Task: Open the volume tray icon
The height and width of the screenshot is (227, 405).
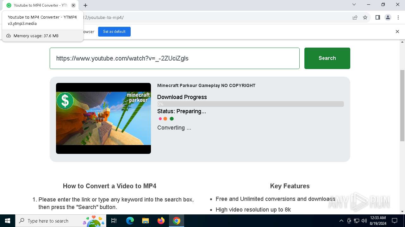Action: (364, 221)
